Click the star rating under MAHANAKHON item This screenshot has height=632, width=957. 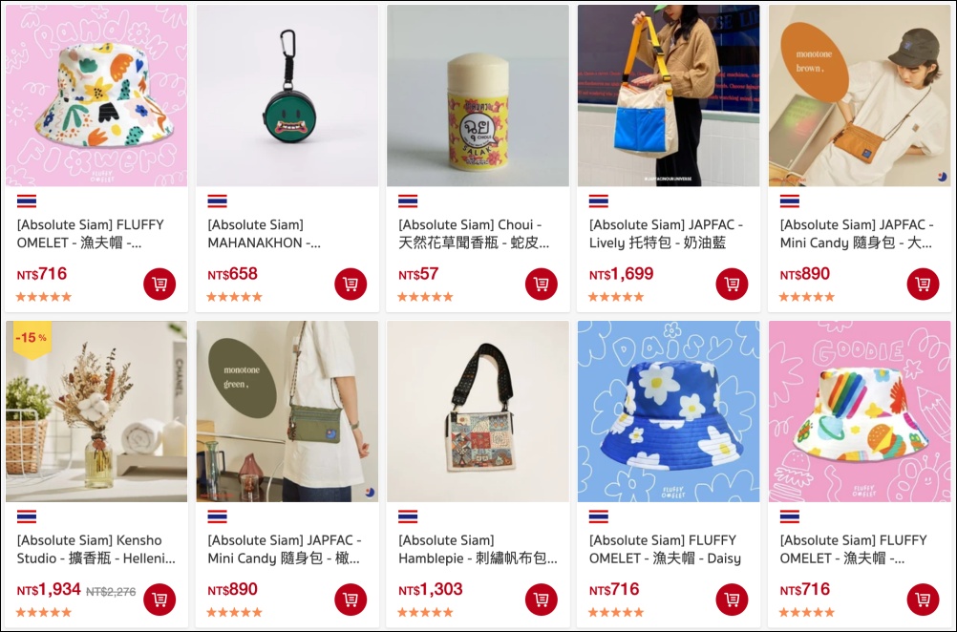click(234, 297)
